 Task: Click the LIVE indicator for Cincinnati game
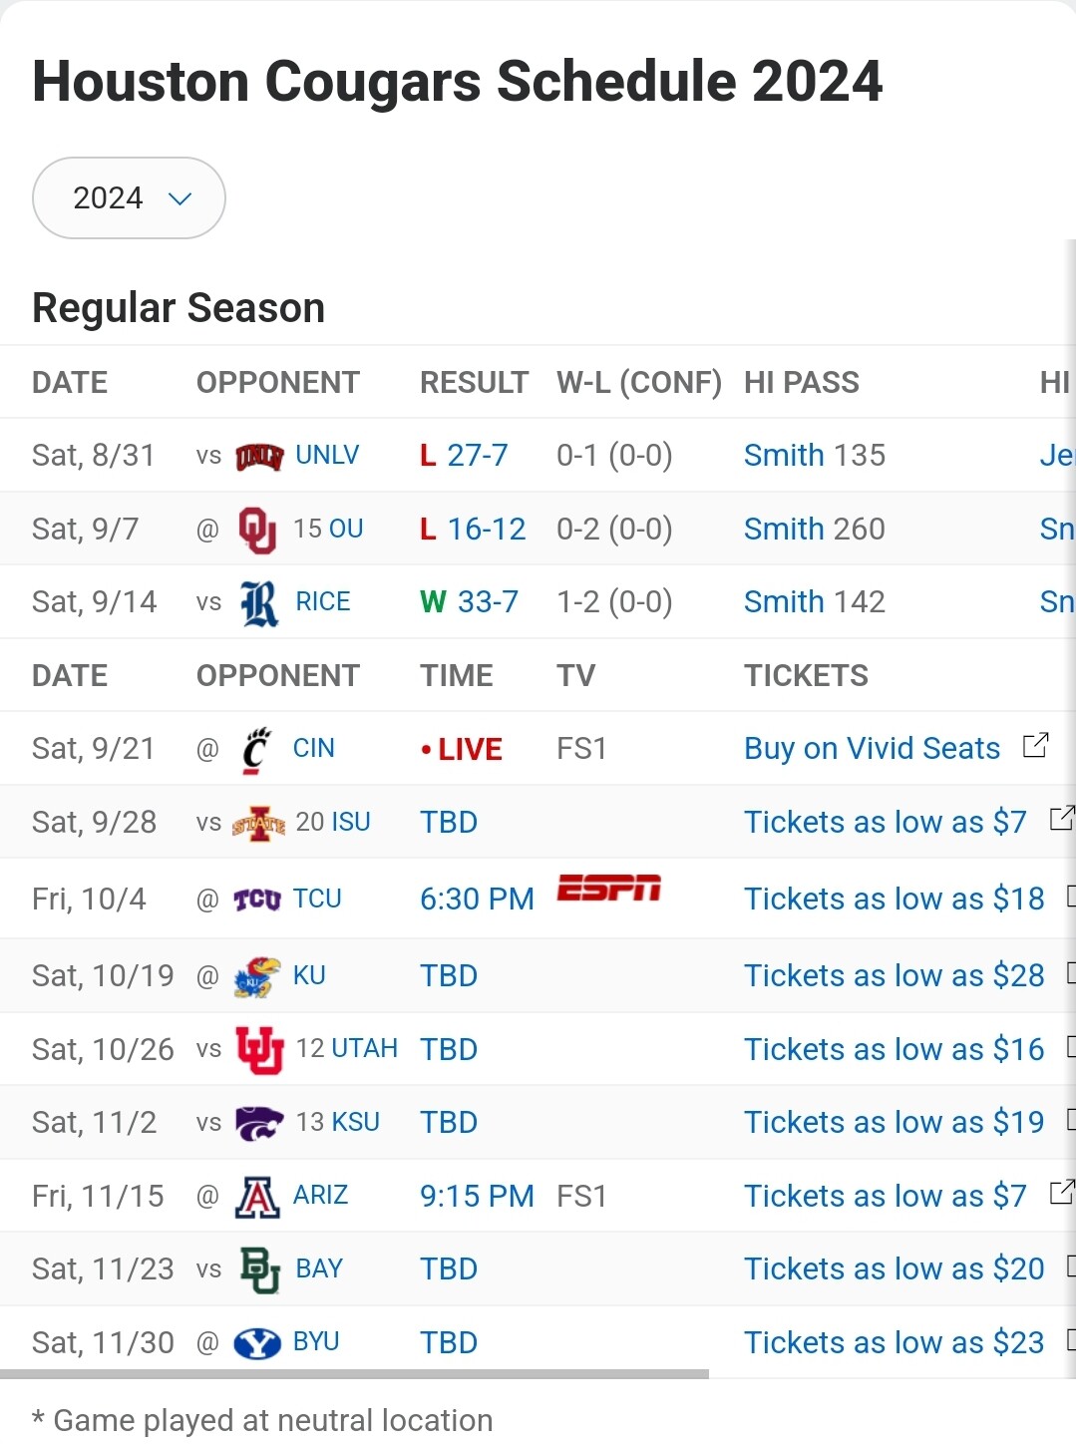pyautogui.click(x=461, y=750)
